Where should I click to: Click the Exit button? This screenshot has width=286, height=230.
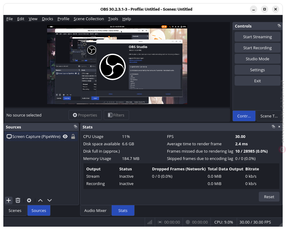257,81
